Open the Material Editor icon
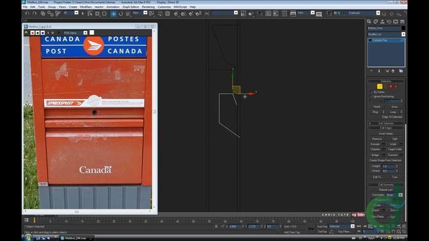 click(x=284, y=13)
